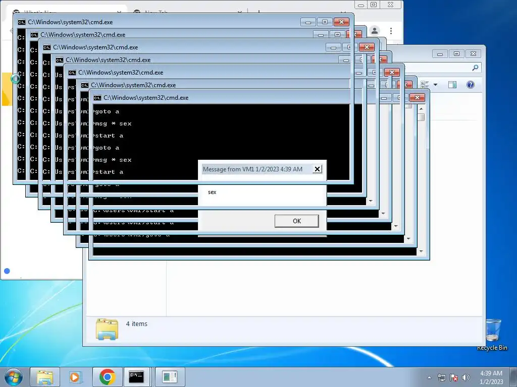Close the Chrome window

click(390, 5)
